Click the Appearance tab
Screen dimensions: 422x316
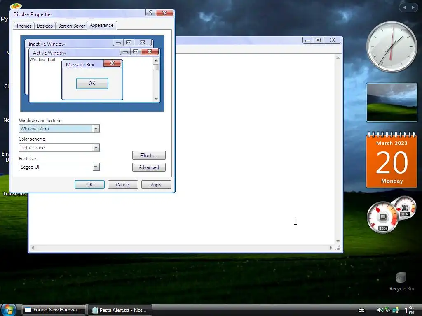point(101,25)
